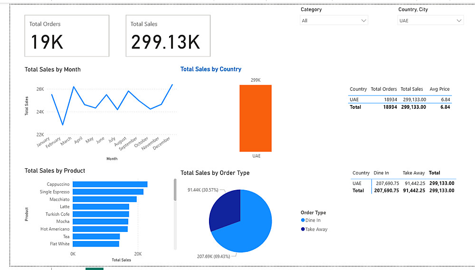Click the 207.69K (69.43%) pie label
The height and width of the screenshot is (270, 475).
coord(214,256)
